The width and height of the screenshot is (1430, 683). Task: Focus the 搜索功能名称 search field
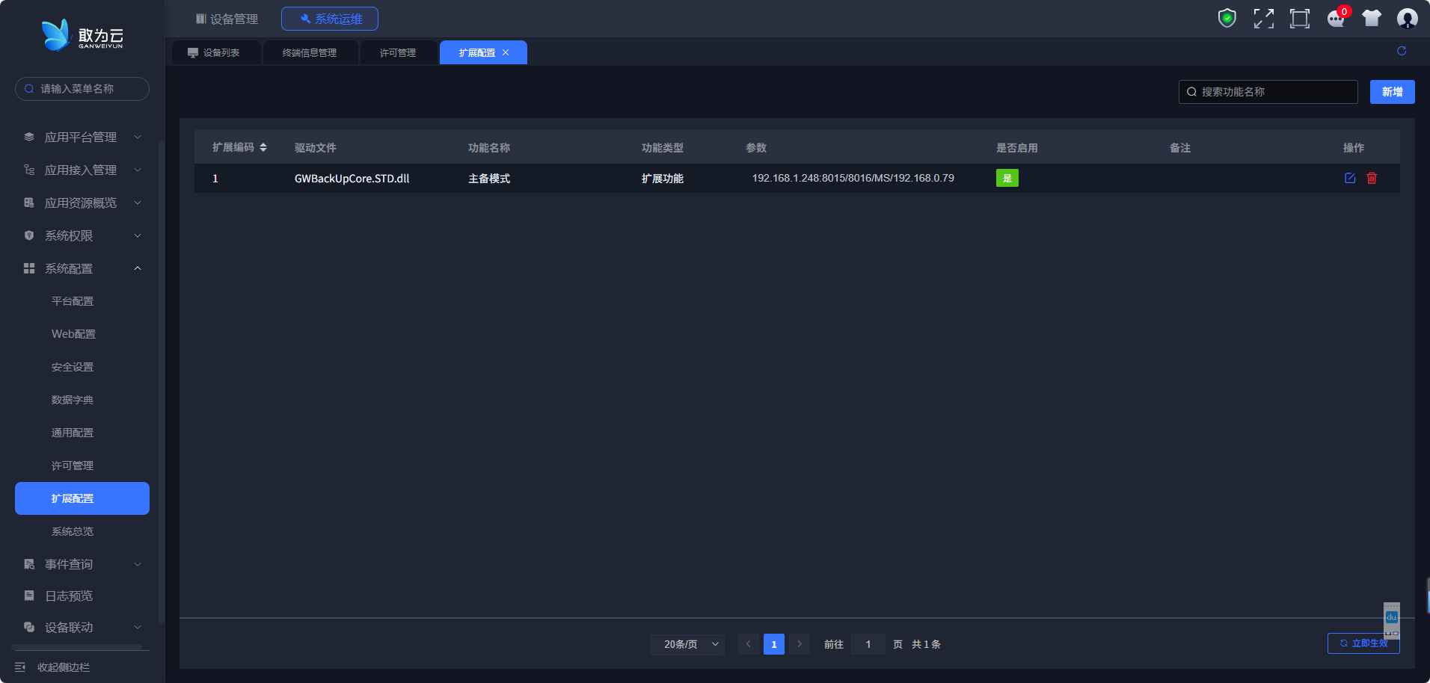pyautogui.click(x=1268, y=92)
